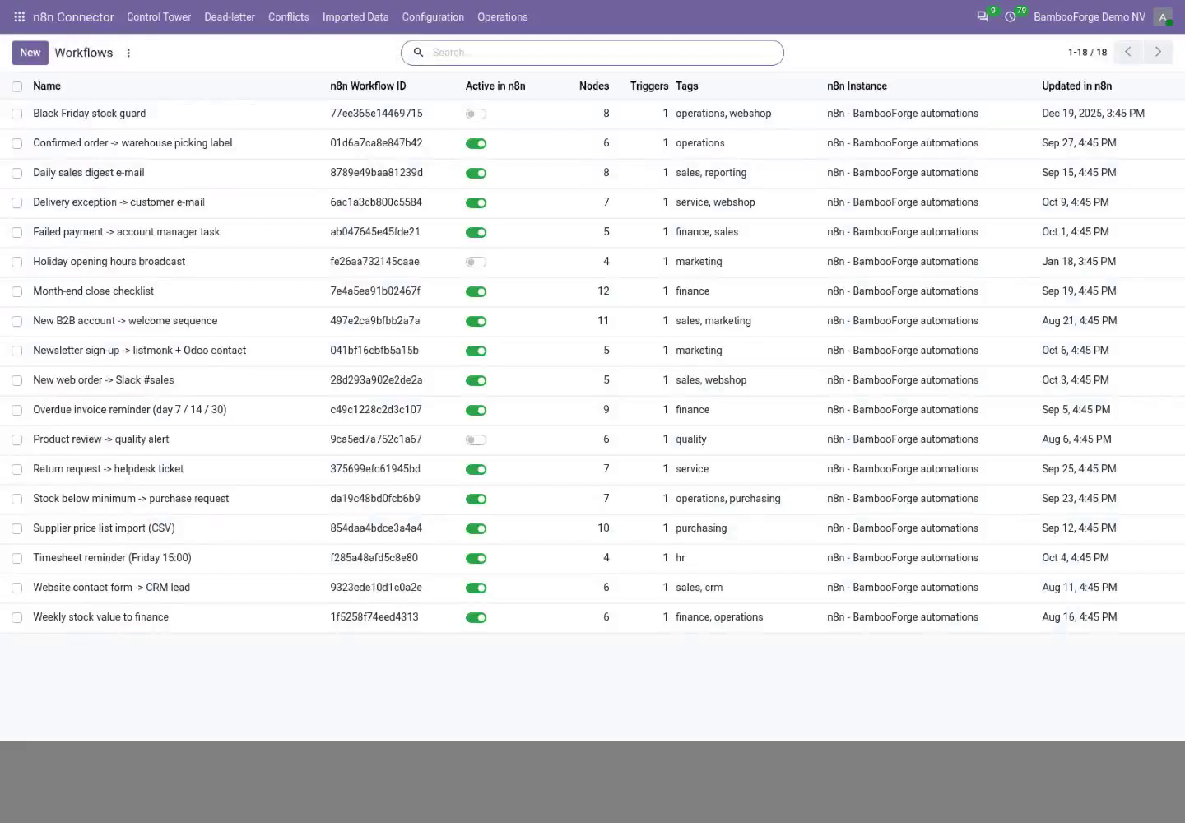
Task: Open the Operations menu
Action: pyautogui.click(x=503, y=16)
